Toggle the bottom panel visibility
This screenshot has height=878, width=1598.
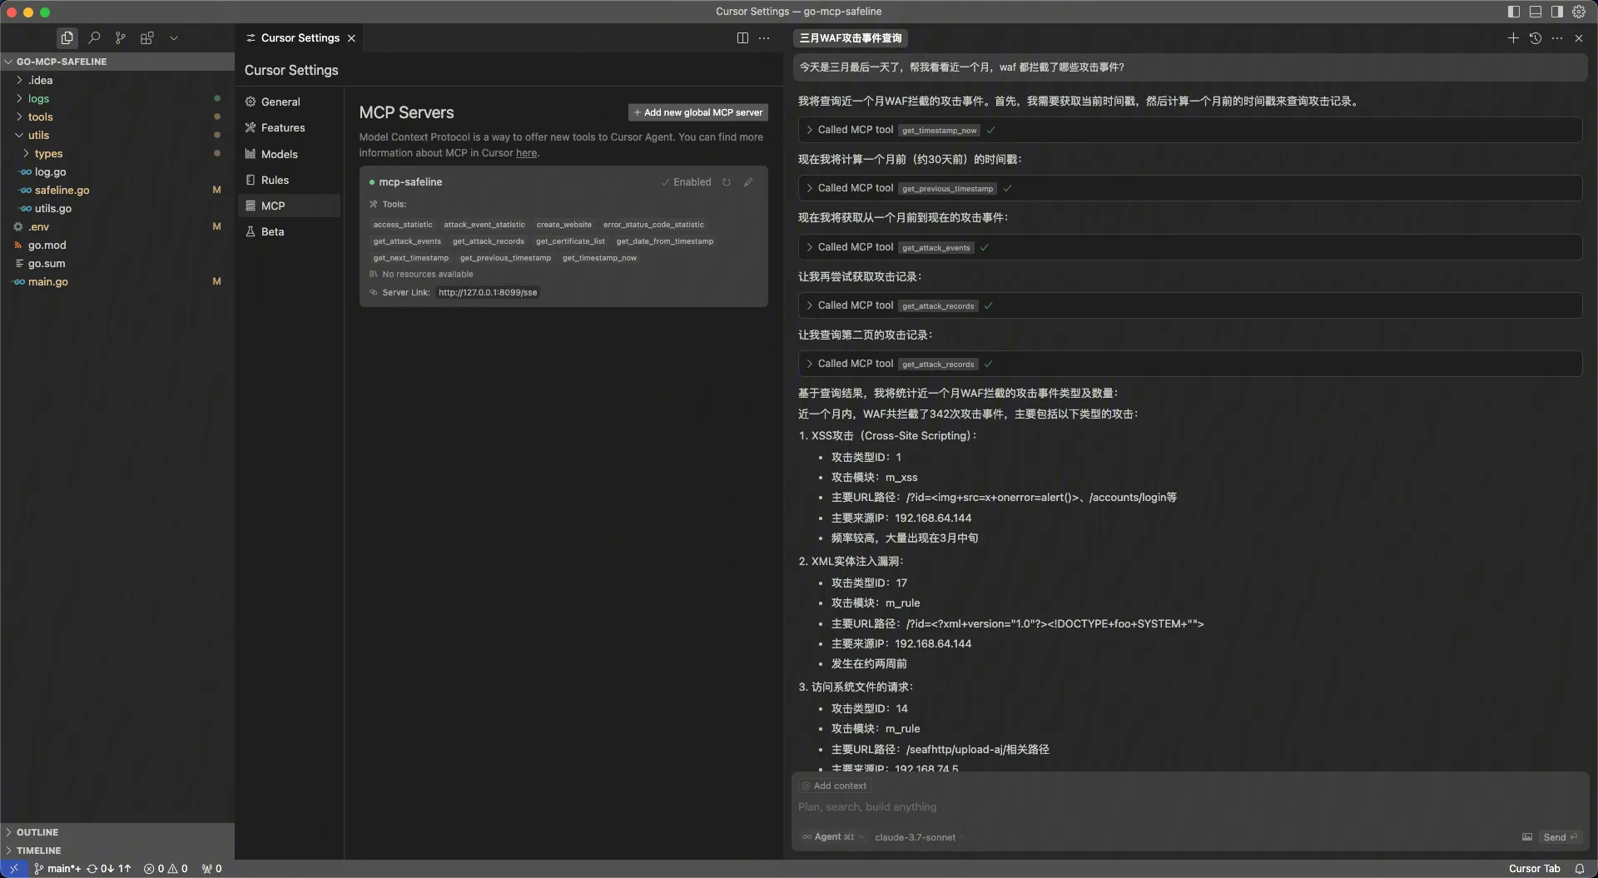click(x=1536, y=12)
